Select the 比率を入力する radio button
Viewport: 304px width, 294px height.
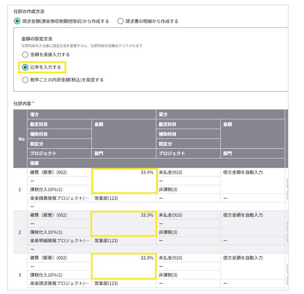tap(25, 67)
